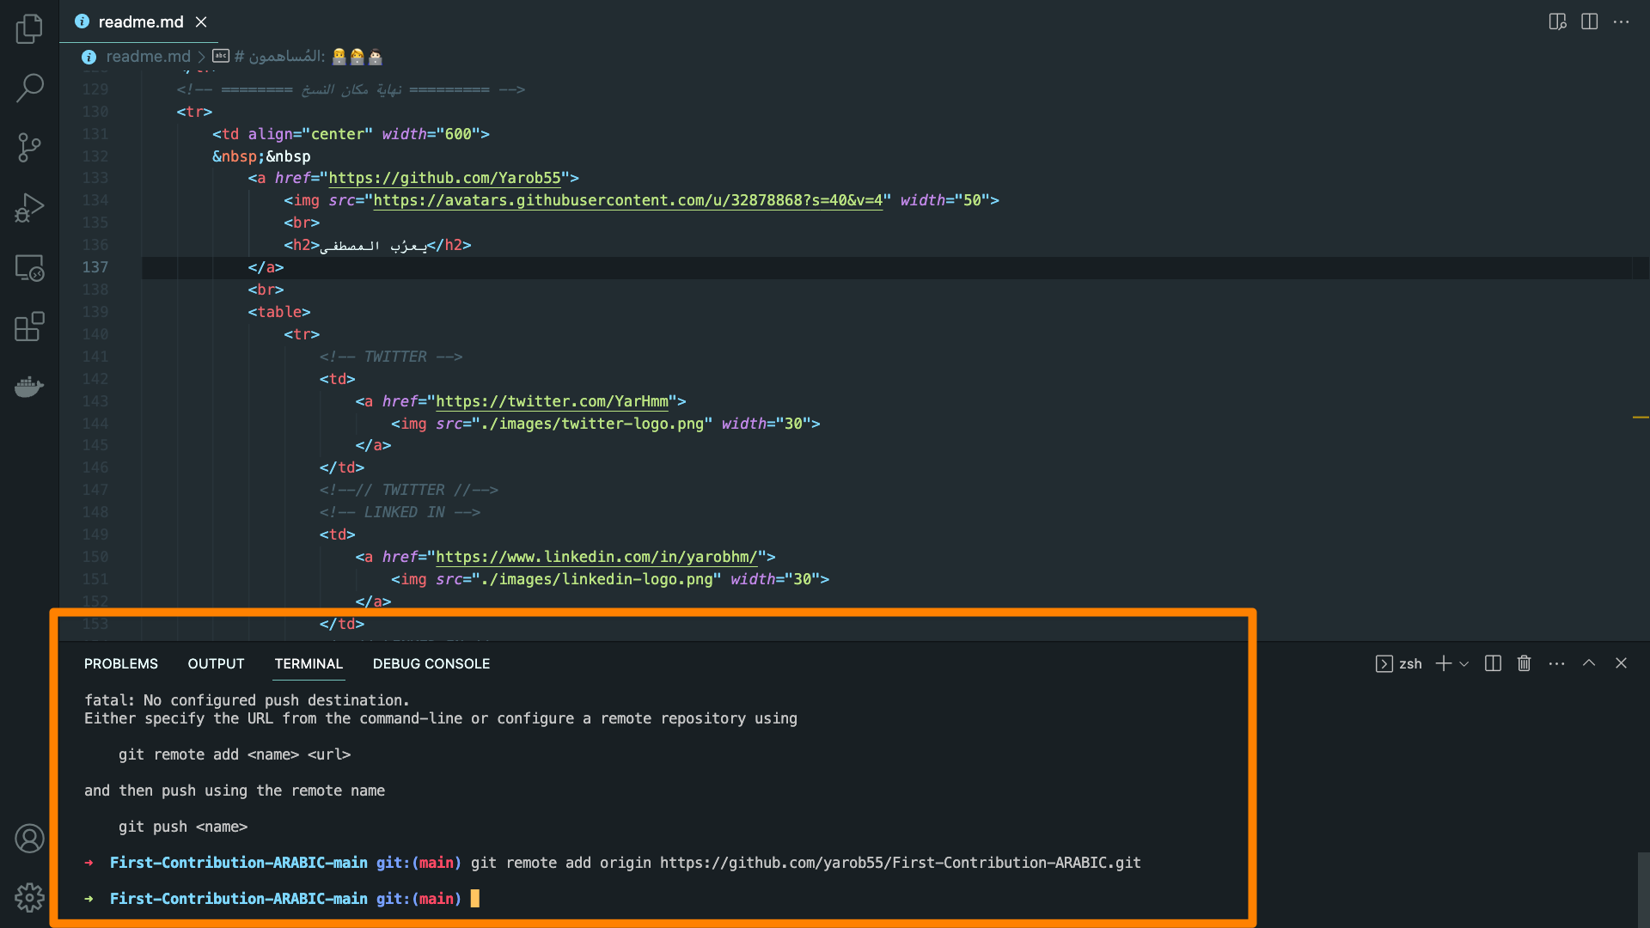Click readme.md in the breadcrumb
Image resolution: width=1650 pixels, height=928 pixels.
click(x=148, y=57)
